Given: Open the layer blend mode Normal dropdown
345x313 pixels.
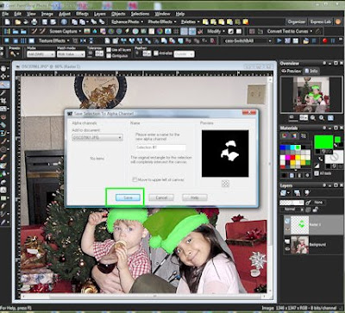Looking at the screenshot, I should pyautogui.click(x=292, y=210).
